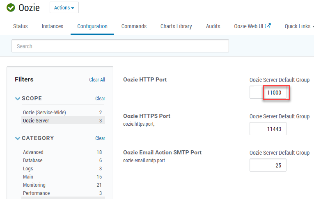Viewport: 314px width, 199px height.
Task: Select the Audits tab
Action: click(213, 26)
